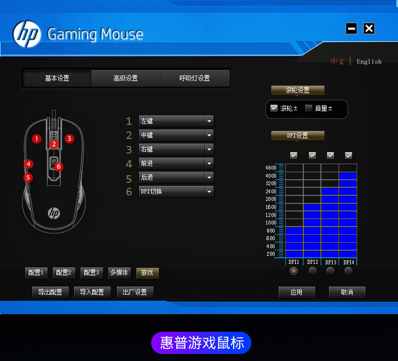Close the Gaming Mouse window

(369, 28)
